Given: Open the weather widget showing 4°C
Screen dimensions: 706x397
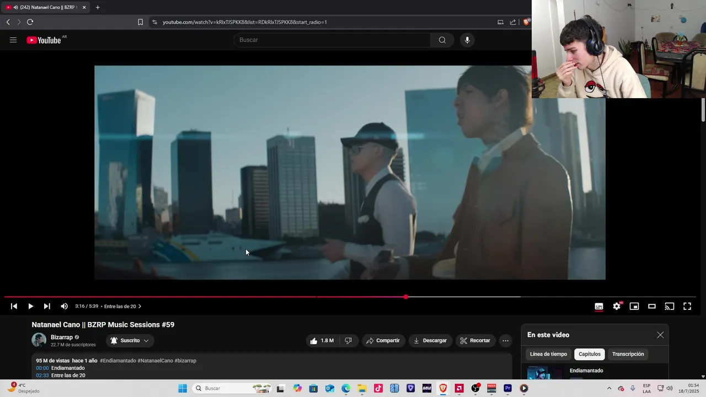Looking at the screenshot, I should tap(23, 388).
